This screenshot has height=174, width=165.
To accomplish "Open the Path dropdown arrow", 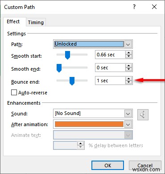I will tap(128, 44).
